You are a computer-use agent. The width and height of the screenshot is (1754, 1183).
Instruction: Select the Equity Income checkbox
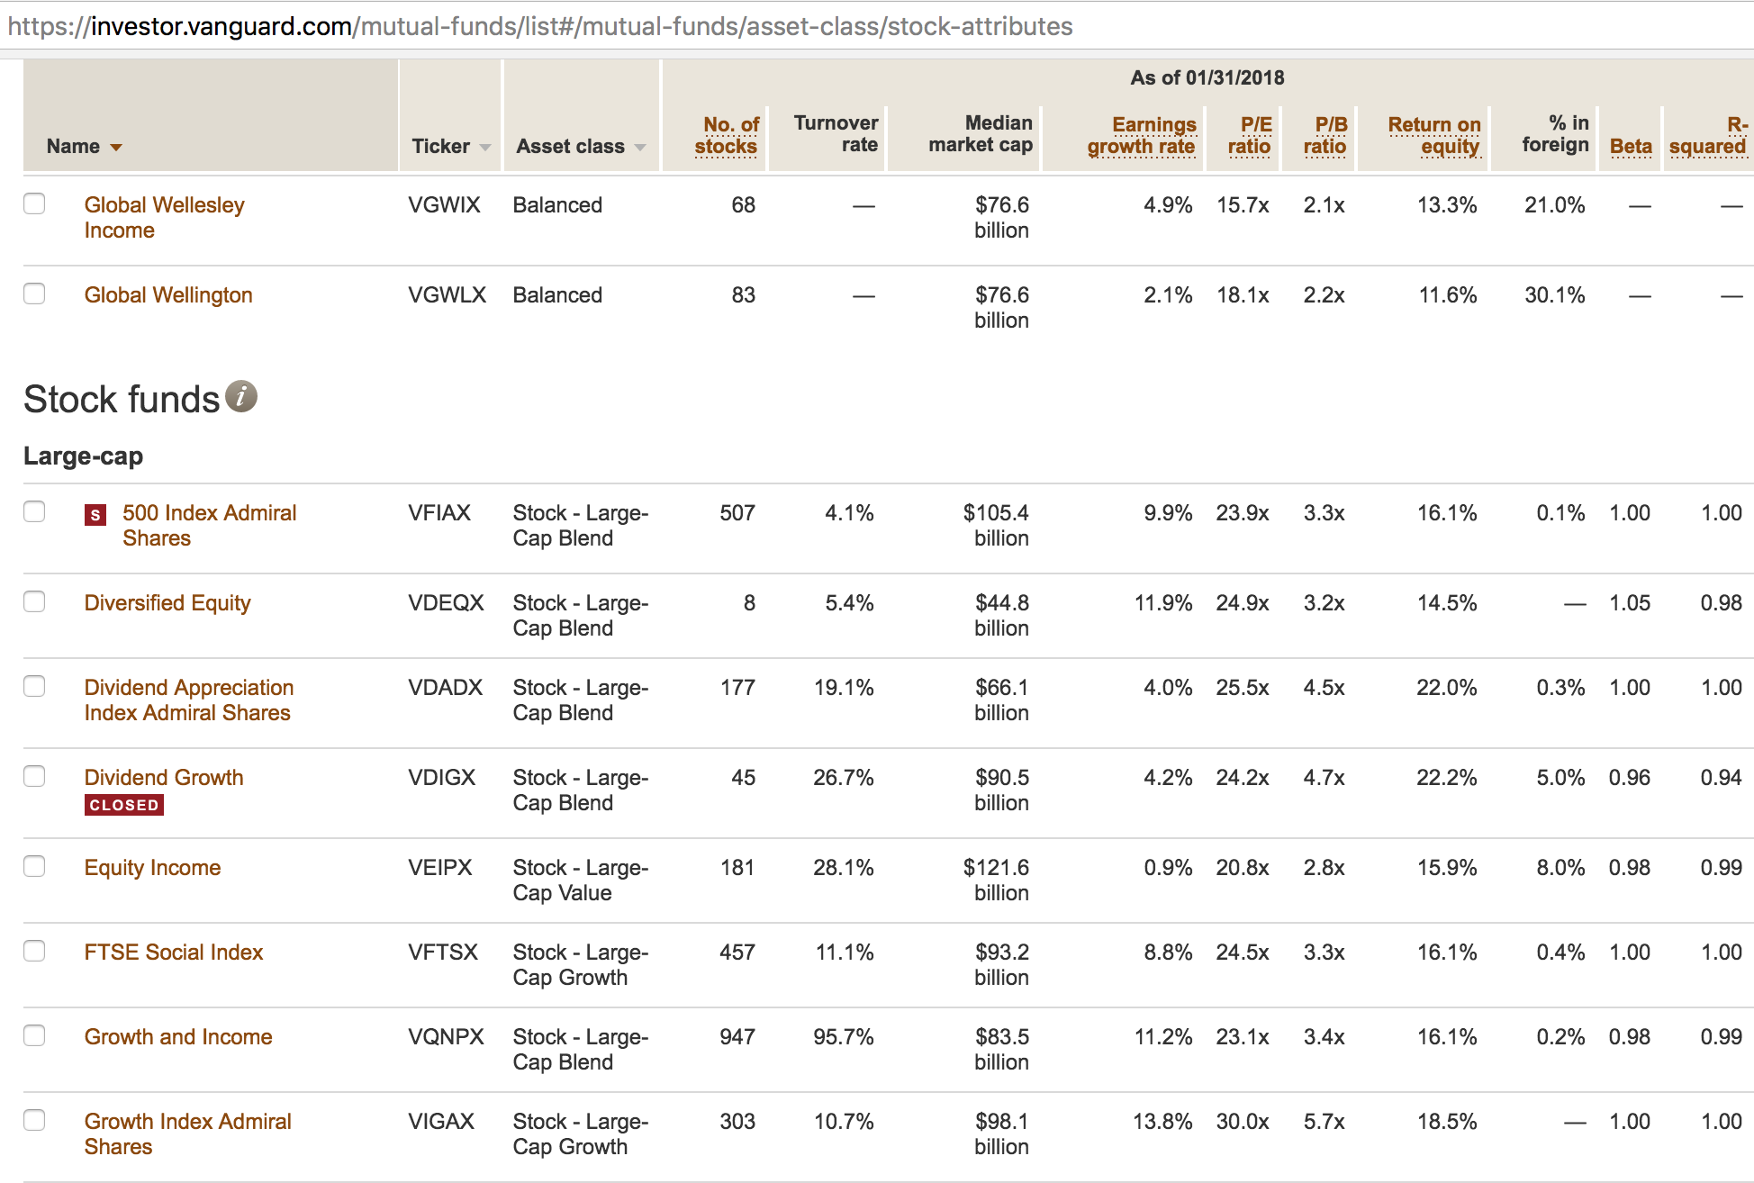tap(34, 866)
